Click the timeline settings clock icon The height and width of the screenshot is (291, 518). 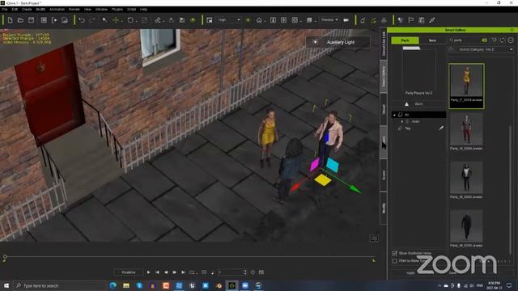pyautogui.click(x=253, y=272)
